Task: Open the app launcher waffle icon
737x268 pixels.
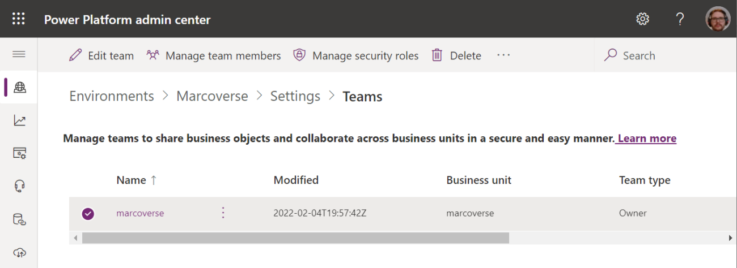Action: point(19,19)
